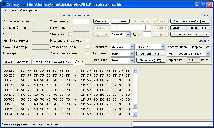This screenshot has width=214, height=128.
Task: Click dump row address 006C0
Action: pyautogui.click(x=9, y=80)
